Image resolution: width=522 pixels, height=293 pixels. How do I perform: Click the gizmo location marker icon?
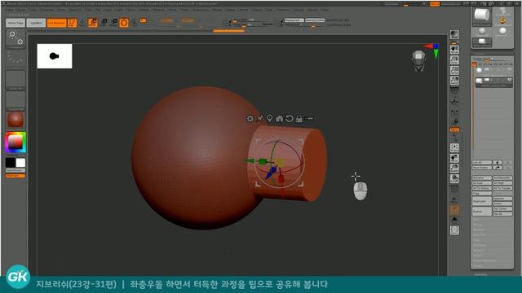pyautogui.click(x=270, y=118)
